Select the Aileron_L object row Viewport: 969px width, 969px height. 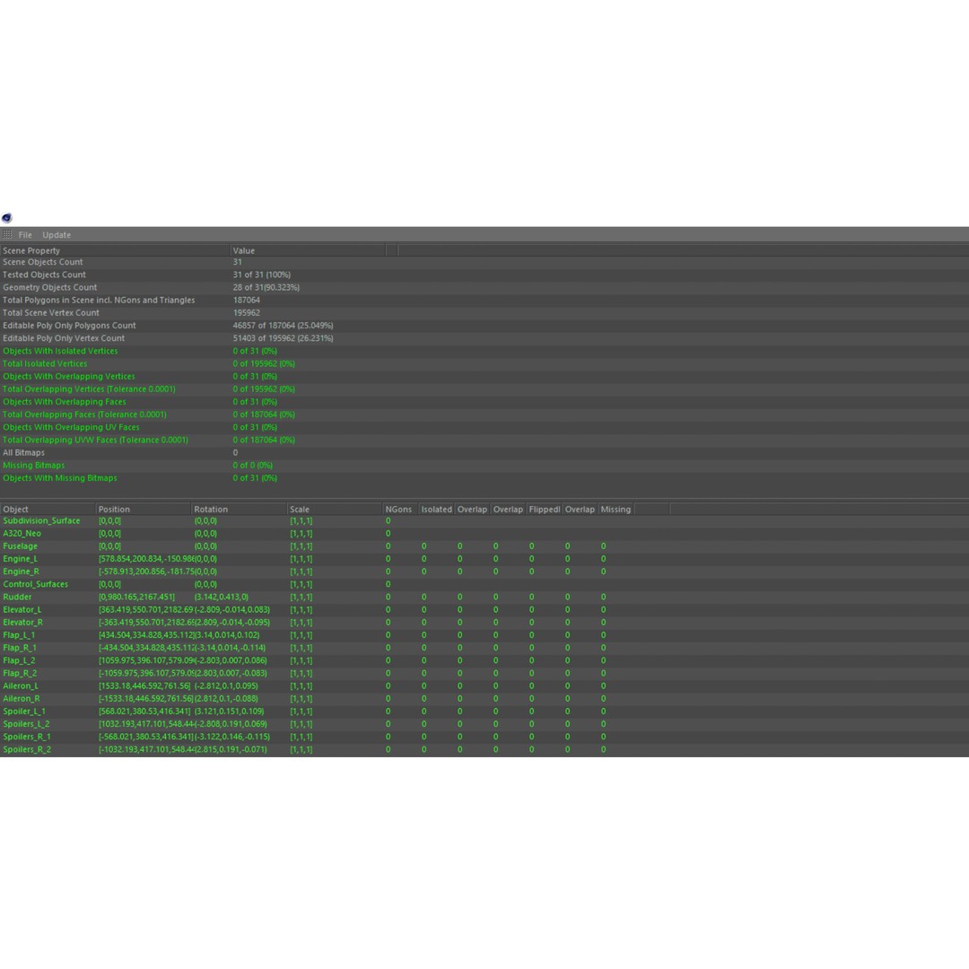484,686
